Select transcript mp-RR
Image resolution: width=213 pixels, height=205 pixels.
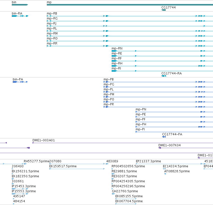(x=52, y=43)
